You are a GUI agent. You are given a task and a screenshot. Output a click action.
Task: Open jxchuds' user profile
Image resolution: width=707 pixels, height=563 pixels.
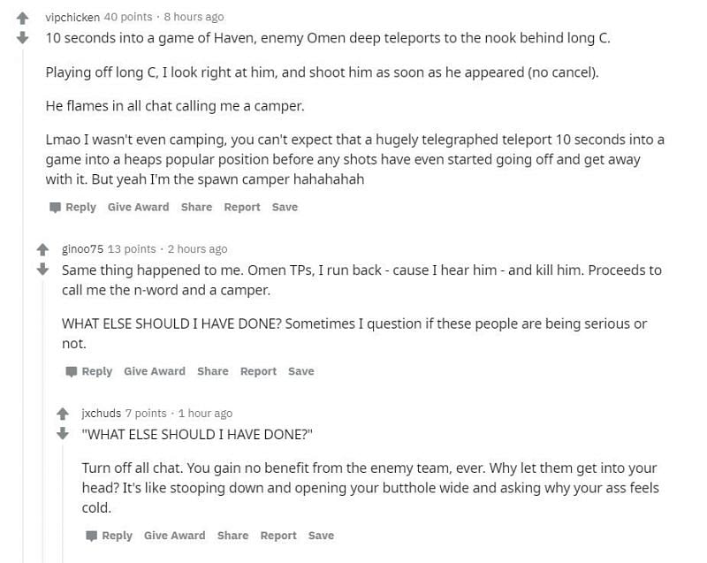tap(102, 413)
